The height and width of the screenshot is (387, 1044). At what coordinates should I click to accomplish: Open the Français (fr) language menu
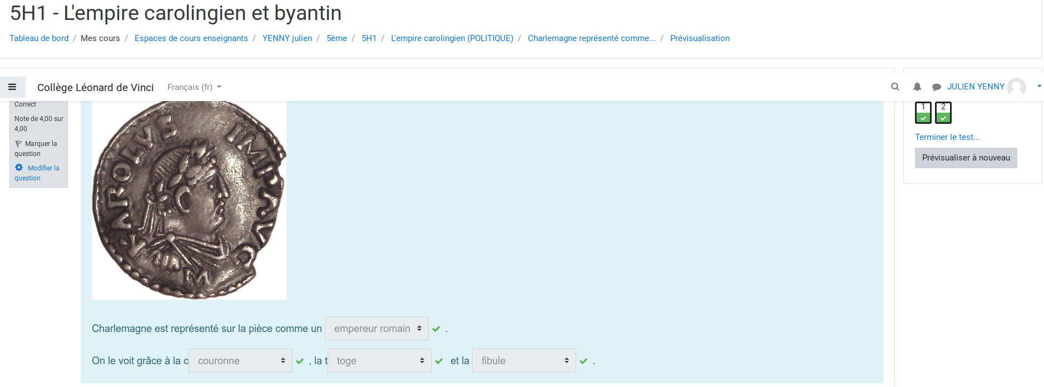click(194, 87)
